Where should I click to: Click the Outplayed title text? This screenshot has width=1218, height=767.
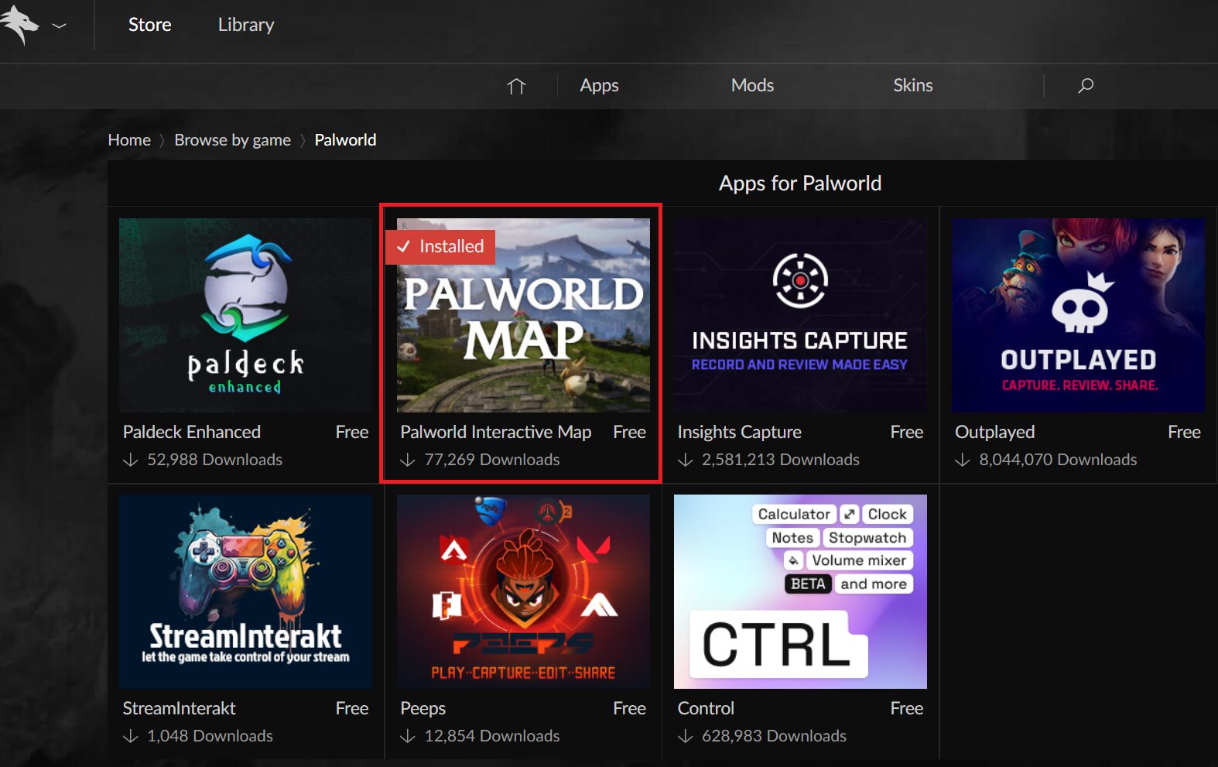click(x=994, y=432)
